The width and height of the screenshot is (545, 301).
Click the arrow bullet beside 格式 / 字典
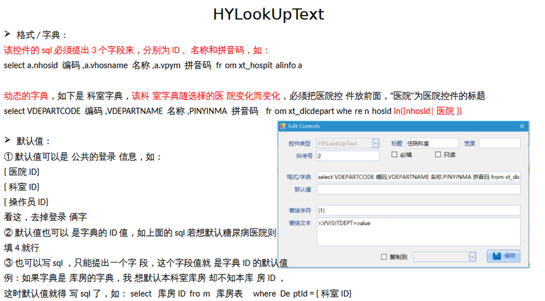pyautogui.click(x=7, y=34)
